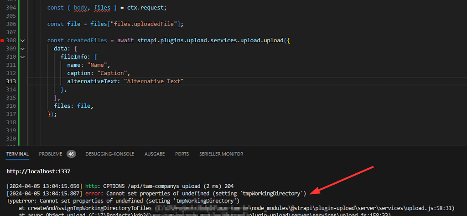Open the PORTS tab
Image resolution: width=467 pixels, height=216 pixels.
click(x=182, y=154)
